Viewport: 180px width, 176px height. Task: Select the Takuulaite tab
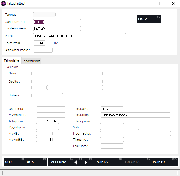point(12,61)
